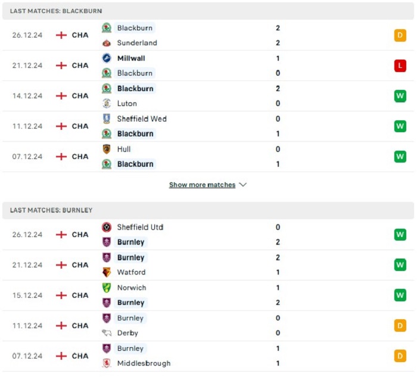This screenshot has height=377, width=417.
Task: Click the Millwall club crest icon
Action: 107,58
